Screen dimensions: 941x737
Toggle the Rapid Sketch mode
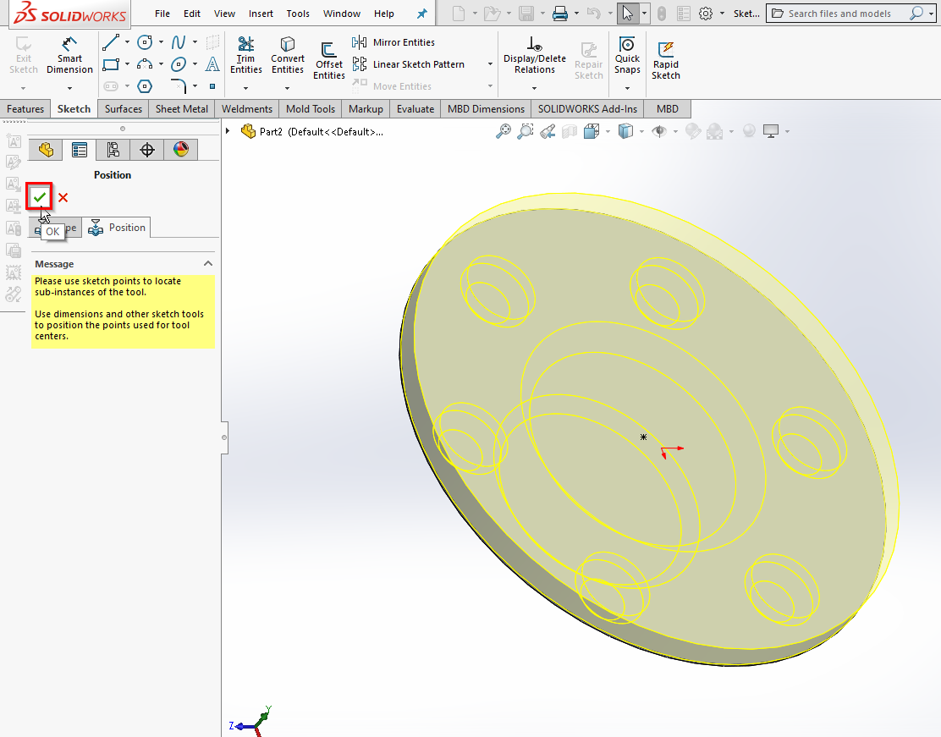(x=666, y=59)
